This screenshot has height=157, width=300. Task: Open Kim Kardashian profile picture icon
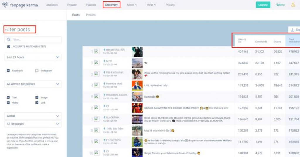pyautogui.click(x=97, y=74)
